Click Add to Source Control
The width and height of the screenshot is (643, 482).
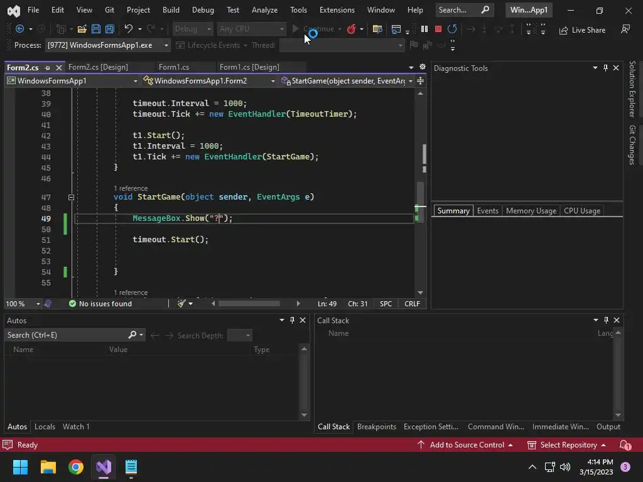467,445
